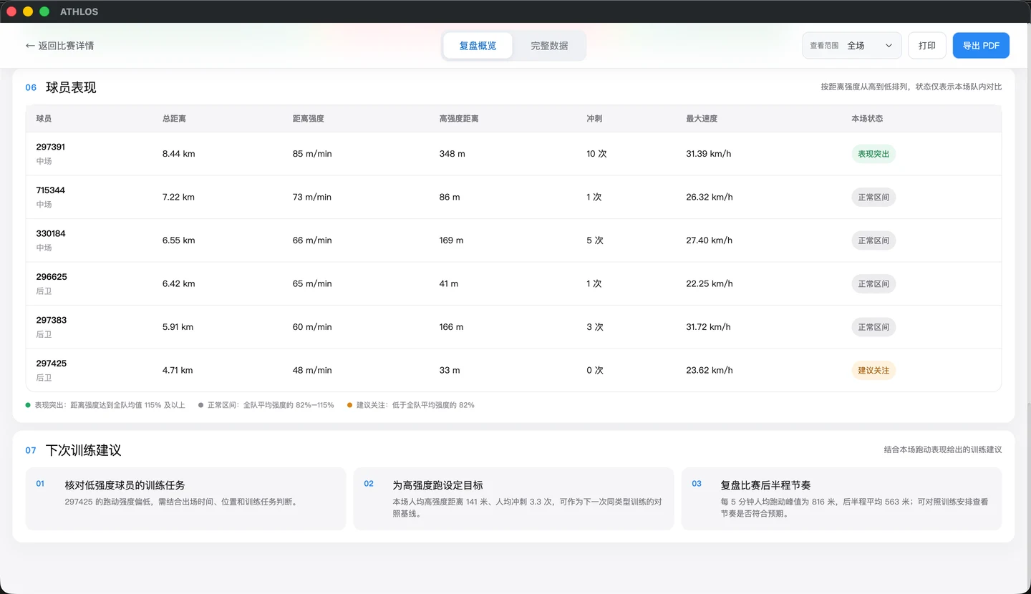This screenshot has width=1031, height=594.
Task: Go back via 返回比赛详情 link
Action: (x=59, y=46)
